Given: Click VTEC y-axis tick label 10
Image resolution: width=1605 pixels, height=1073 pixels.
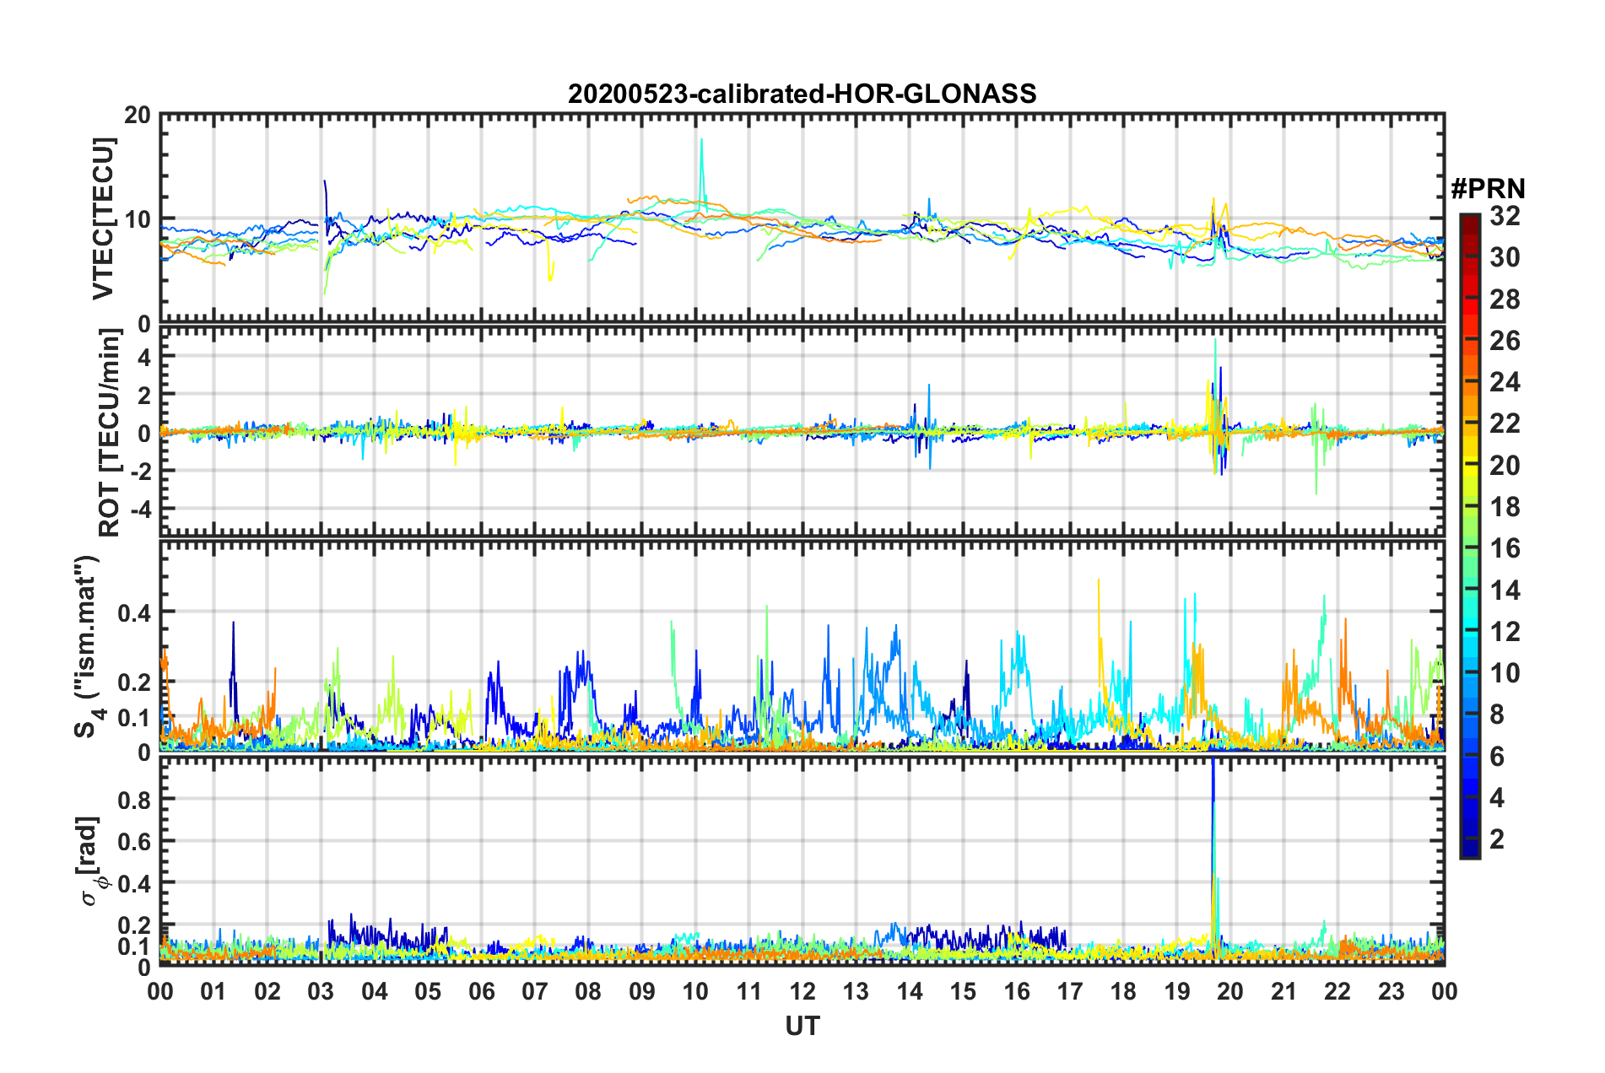Looking at the screenshot, I should pos(138,219).
